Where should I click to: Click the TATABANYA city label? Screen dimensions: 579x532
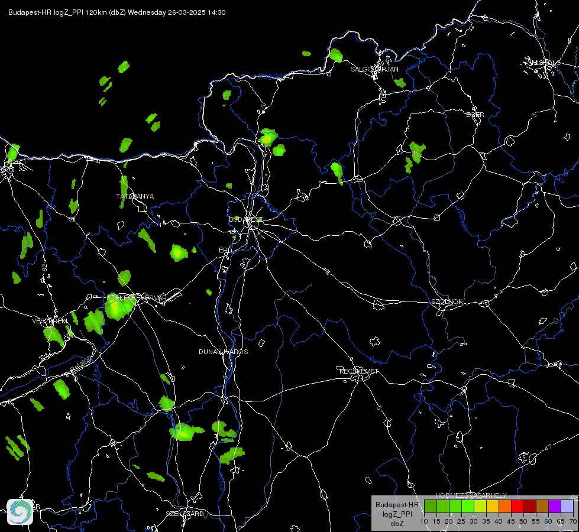pyautogui.click(x=135, y=196)
